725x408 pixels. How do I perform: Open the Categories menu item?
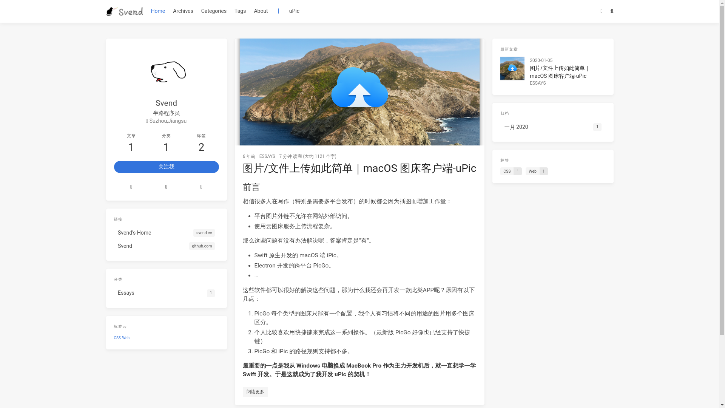(214, 11)
